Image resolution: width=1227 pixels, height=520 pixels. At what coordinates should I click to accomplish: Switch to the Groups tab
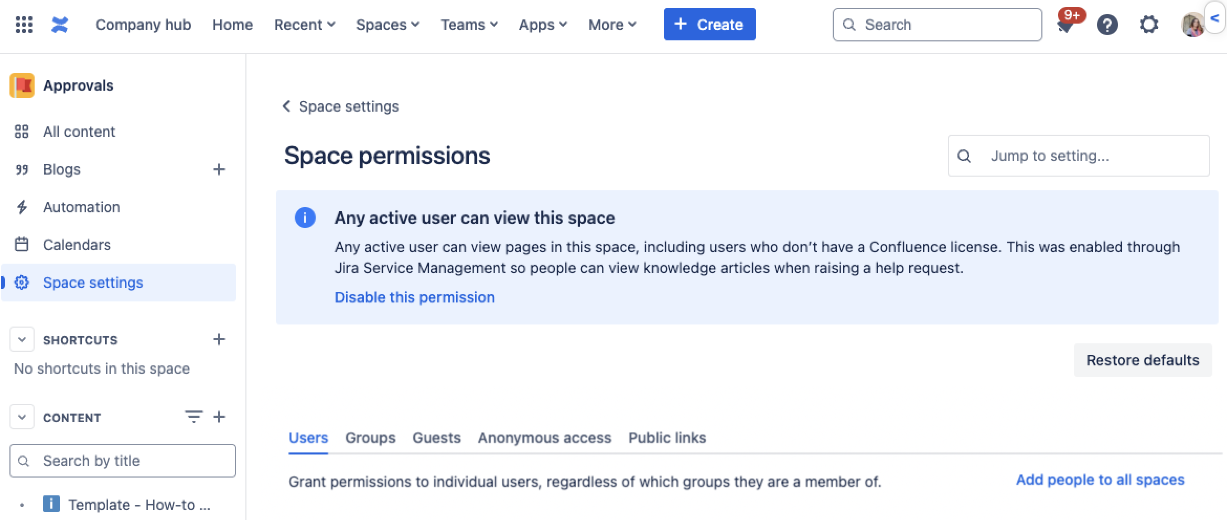370,438
